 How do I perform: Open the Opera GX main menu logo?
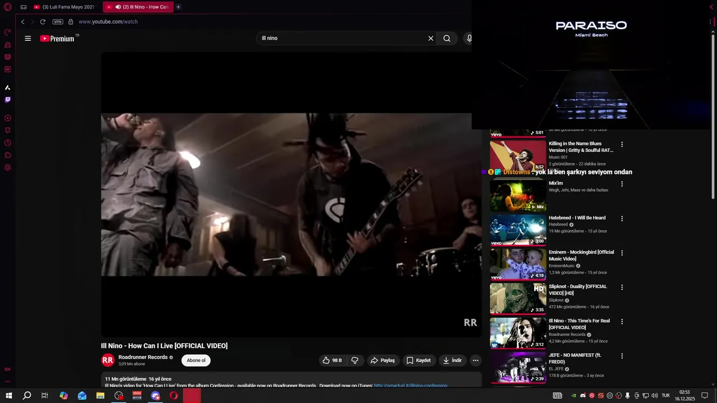click(8, 7)
